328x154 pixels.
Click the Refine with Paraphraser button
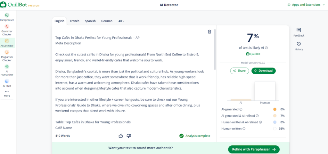(x=254, y=149)
